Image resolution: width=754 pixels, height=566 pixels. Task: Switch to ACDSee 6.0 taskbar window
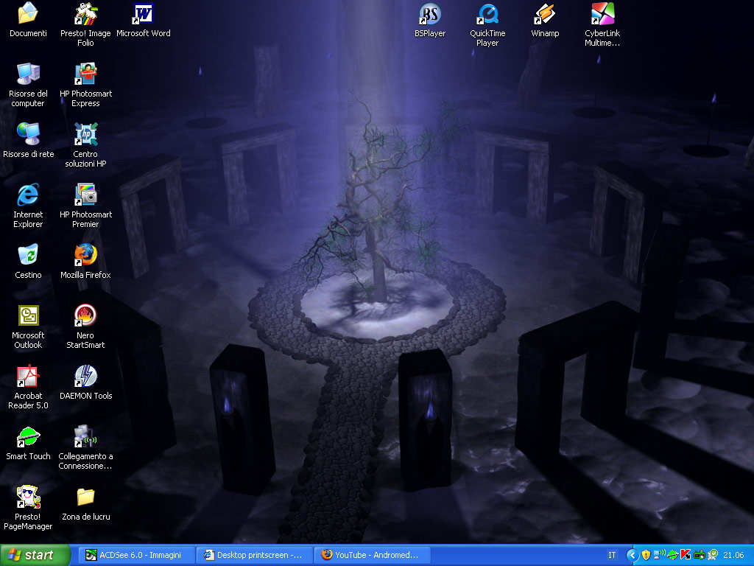point(136,555)
